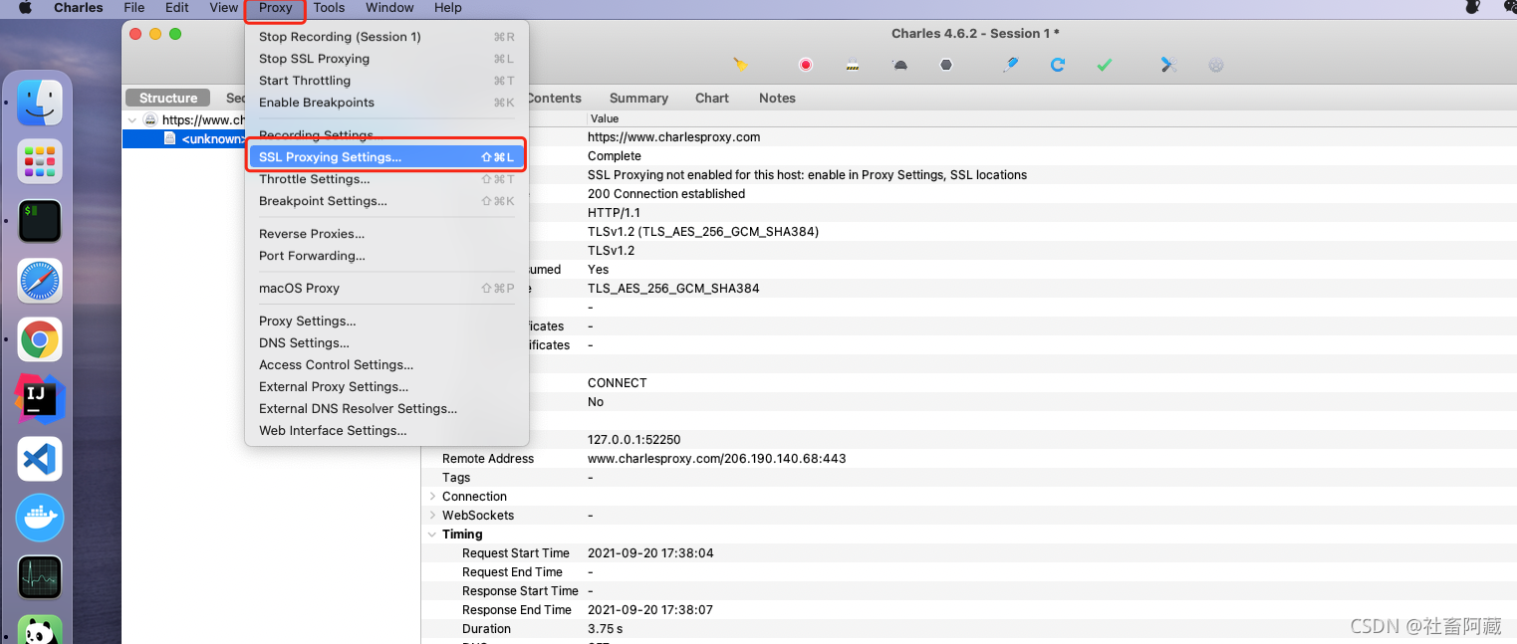Choose Enable Breakpoints menu item
The height and width of the screenshot is (644, 1517).
[x=386, y=103]
